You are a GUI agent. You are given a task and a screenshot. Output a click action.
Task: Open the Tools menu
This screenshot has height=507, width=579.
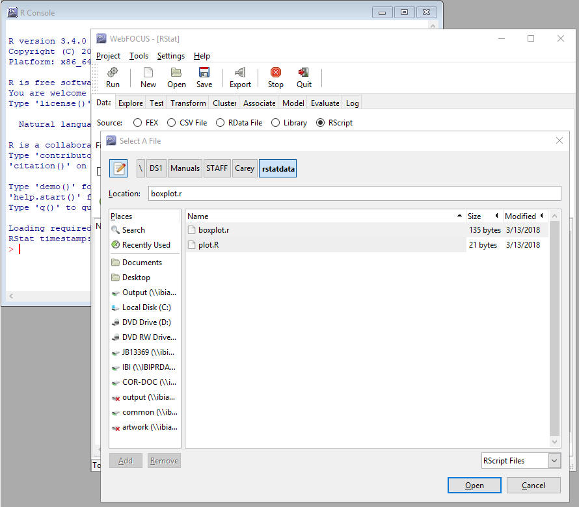pyautogui.click(x=139, y=56)
